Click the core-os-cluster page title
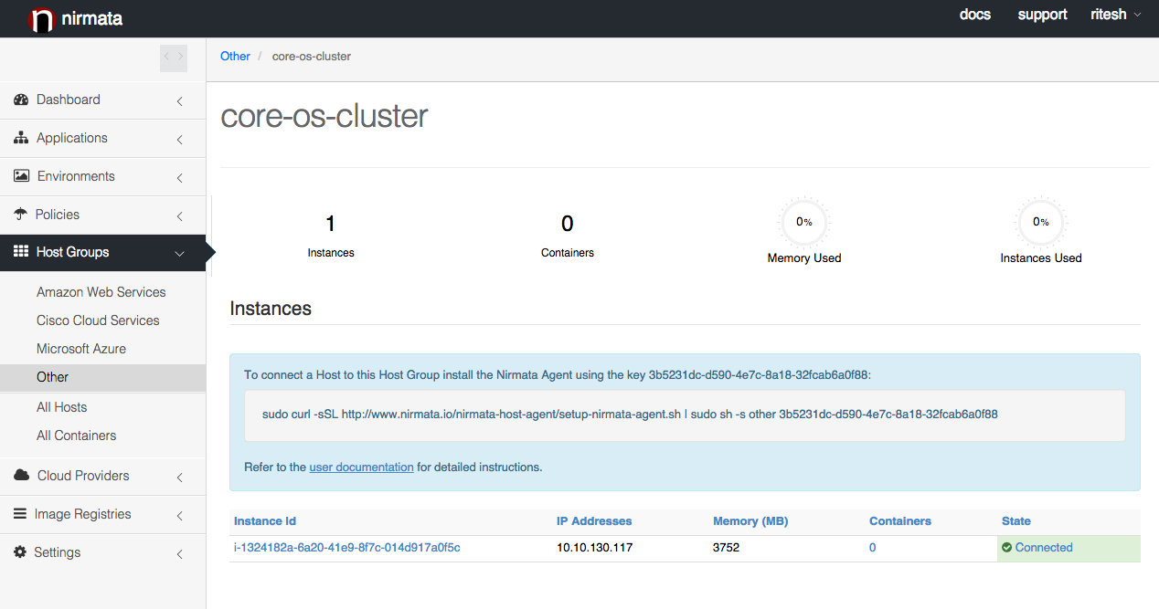The width and height of the screenshot is (1159, 609). point(324,116)
